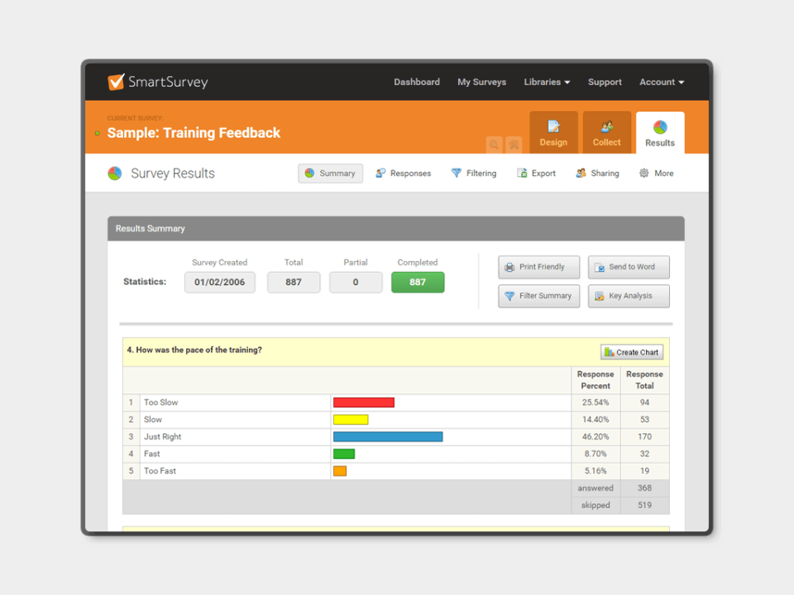This screenshot has width=794, height=595.
Task: Click the Print Friendly button
Action: coord(538,267)
